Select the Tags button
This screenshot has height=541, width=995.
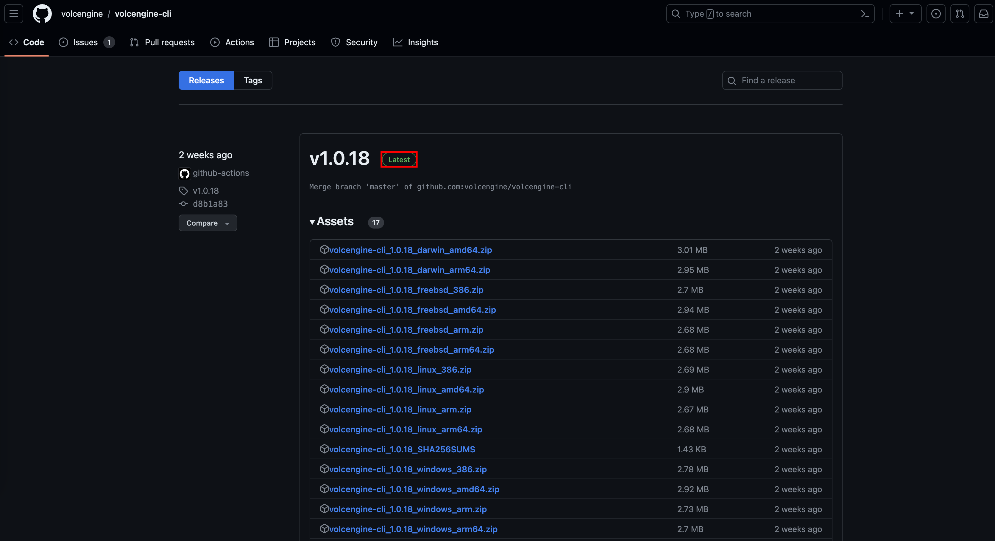tap(253, 80)
